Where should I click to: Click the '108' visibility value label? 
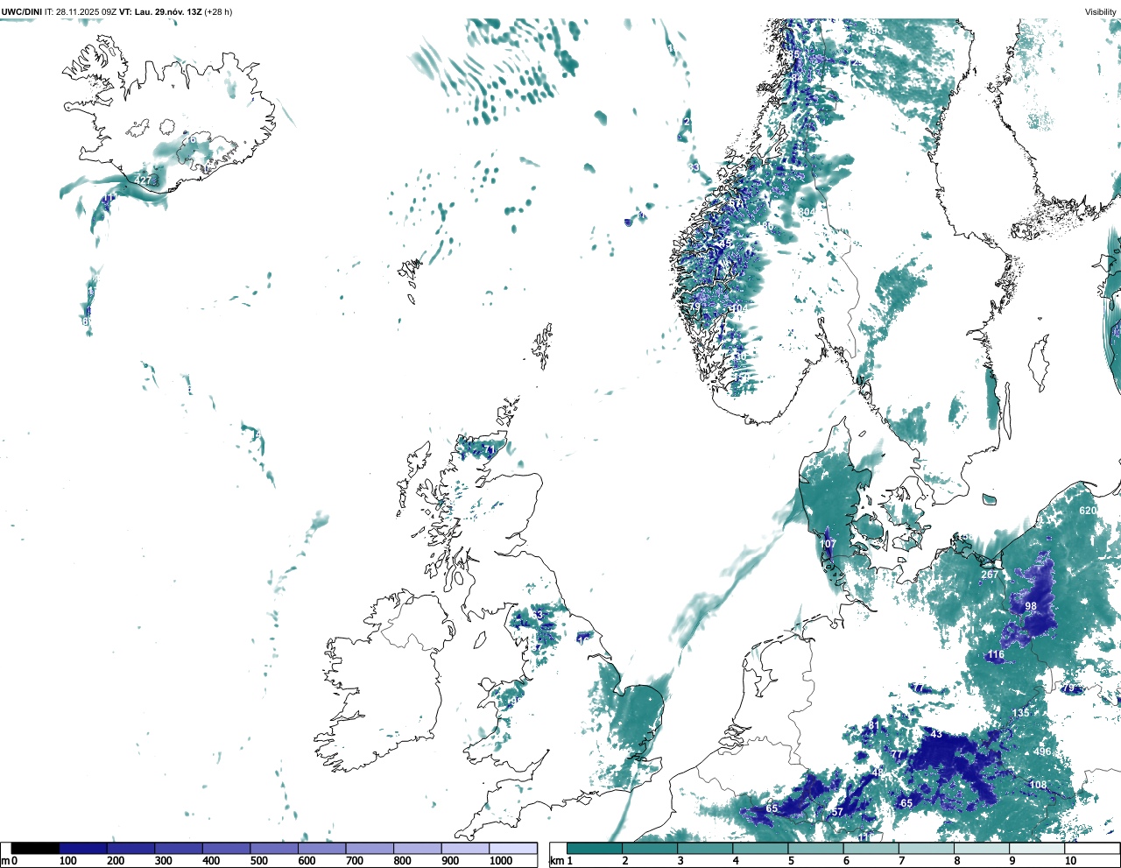coord(1038,785)
